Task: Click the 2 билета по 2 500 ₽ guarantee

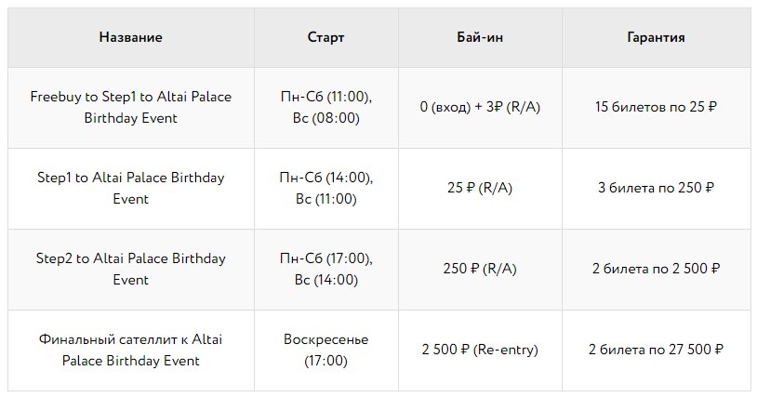Action: tap(656, 269)
